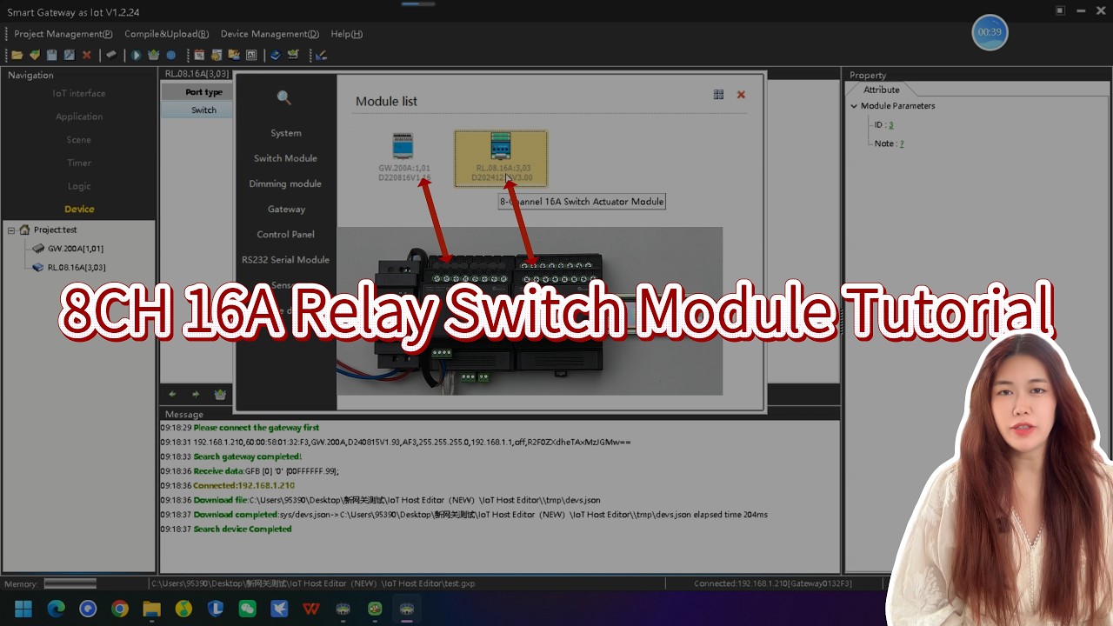Click the Windows Start button
This screenshot has width=1113, height=626.
coord(23,609)
